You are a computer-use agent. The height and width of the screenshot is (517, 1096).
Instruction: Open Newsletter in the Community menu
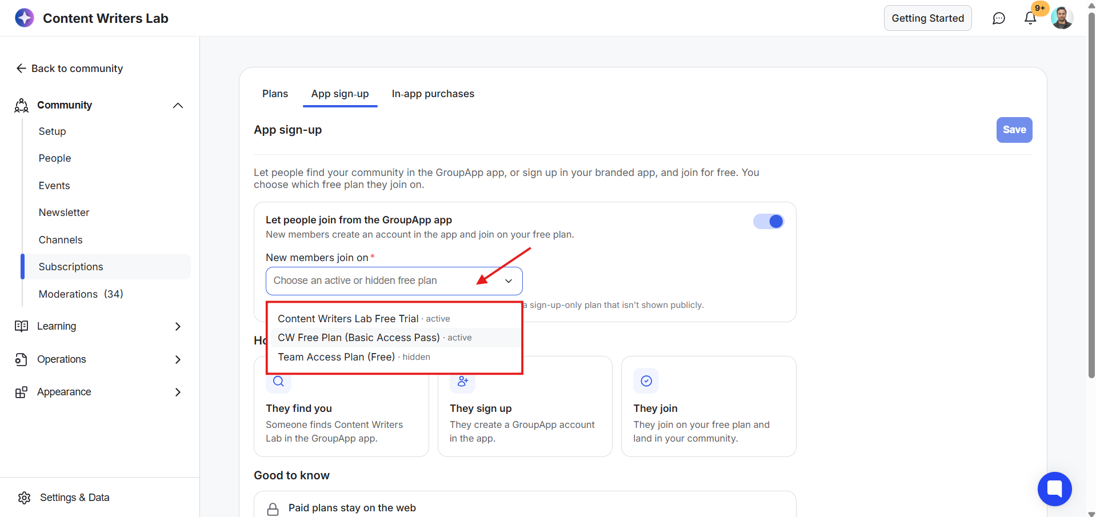(64, 213)
